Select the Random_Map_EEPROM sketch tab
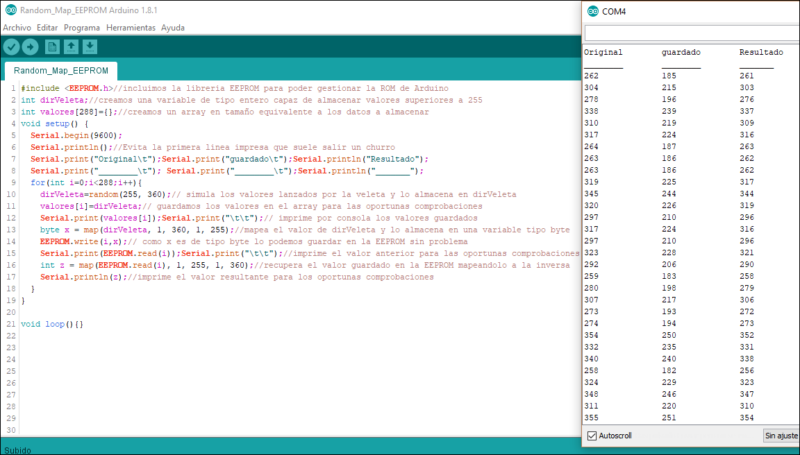 pos(60,70)
